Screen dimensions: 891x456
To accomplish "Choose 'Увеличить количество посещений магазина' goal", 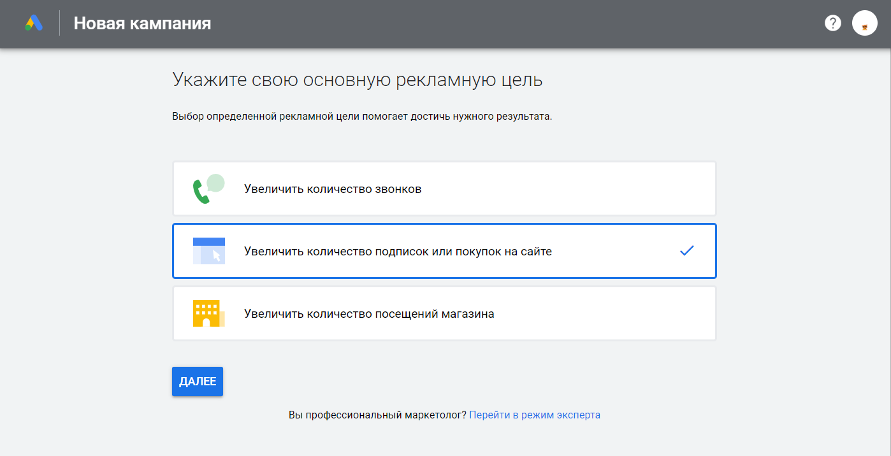I will click(x=369, y=314).
